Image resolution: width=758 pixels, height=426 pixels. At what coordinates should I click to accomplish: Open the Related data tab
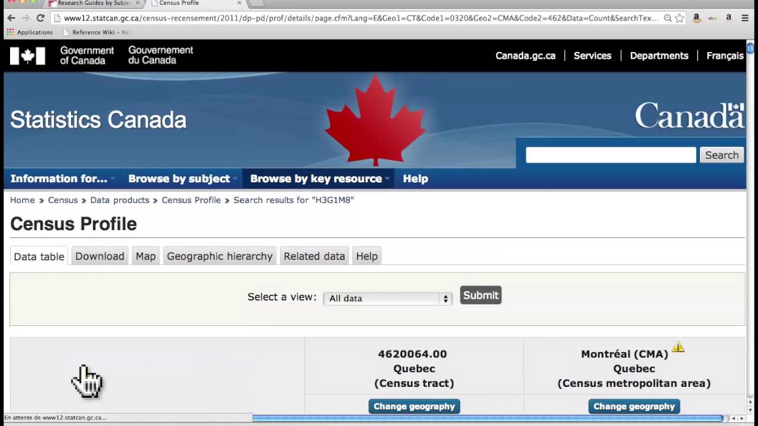pyautogui.click(x=314, y=256)
